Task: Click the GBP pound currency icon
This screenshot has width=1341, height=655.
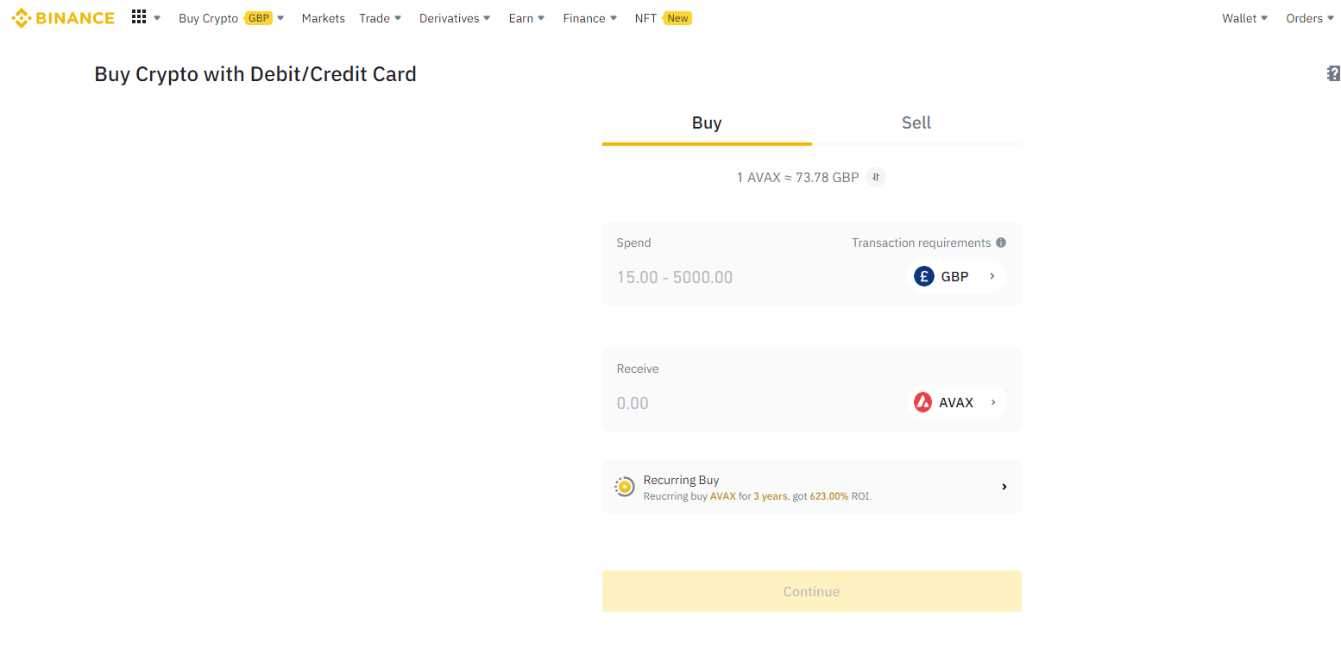Action: coord(923,276)
